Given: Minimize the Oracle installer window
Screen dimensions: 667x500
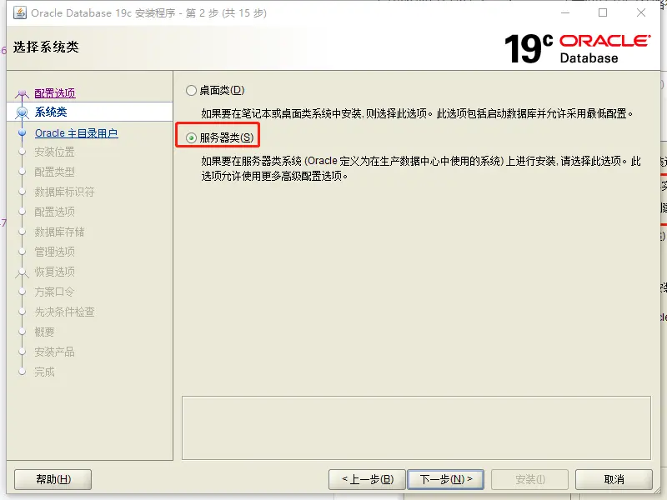Looking at the screenshot, I should (565, 12).
